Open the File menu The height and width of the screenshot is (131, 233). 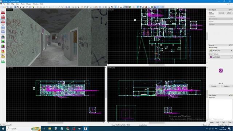pos(4,4)
